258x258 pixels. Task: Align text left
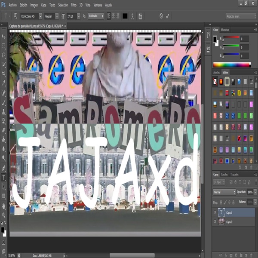pos(109,16)
